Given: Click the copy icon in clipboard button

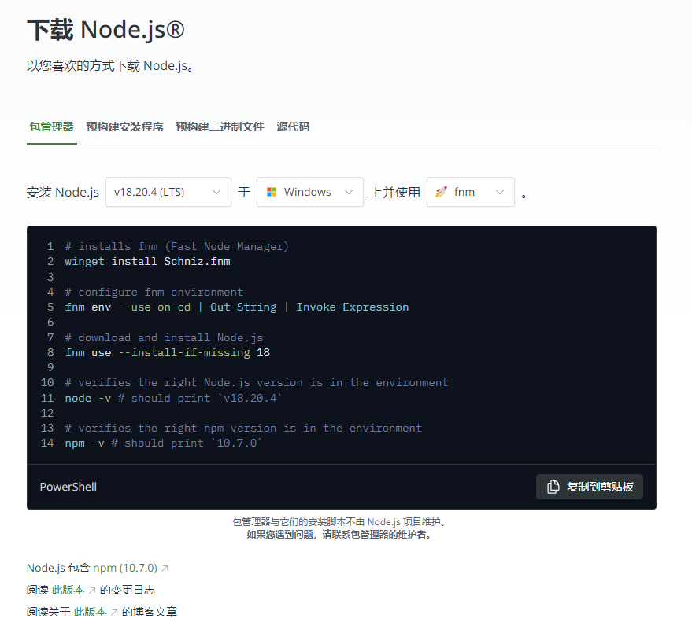Looking at the screenshot, I should click(553, 487).
